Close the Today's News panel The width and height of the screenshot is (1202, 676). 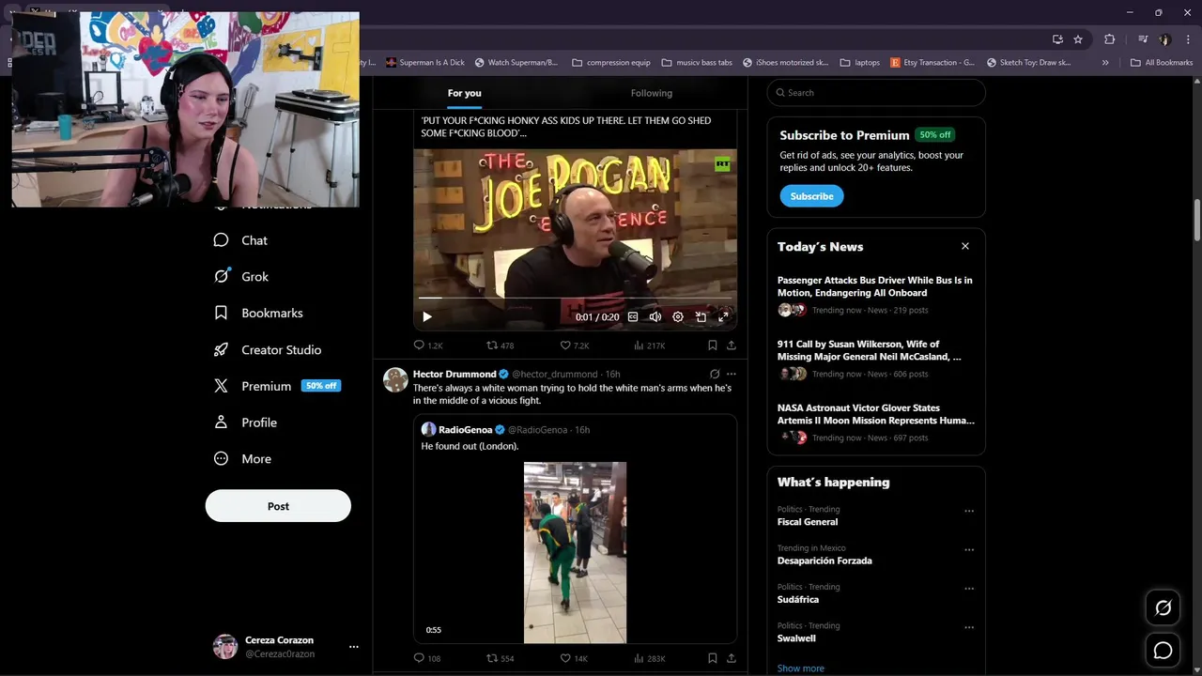(964, 246)
